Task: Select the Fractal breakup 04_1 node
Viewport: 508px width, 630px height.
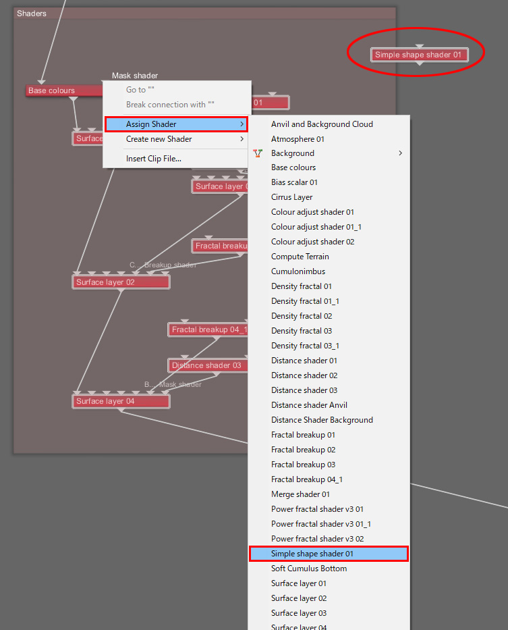Action: [x=208, y=330]
